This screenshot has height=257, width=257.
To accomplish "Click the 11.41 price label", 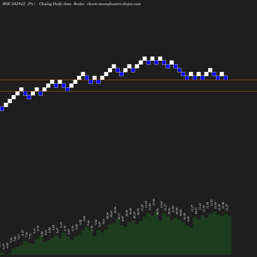I will pos(200,207).
